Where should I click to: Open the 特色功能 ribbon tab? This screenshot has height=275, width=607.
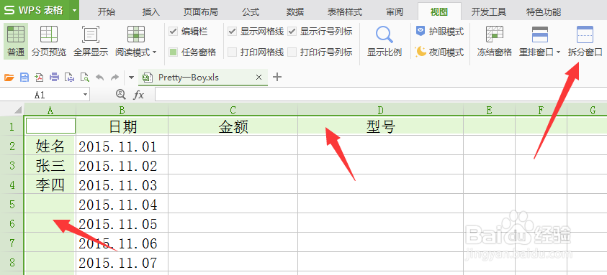tap(544, 12)
